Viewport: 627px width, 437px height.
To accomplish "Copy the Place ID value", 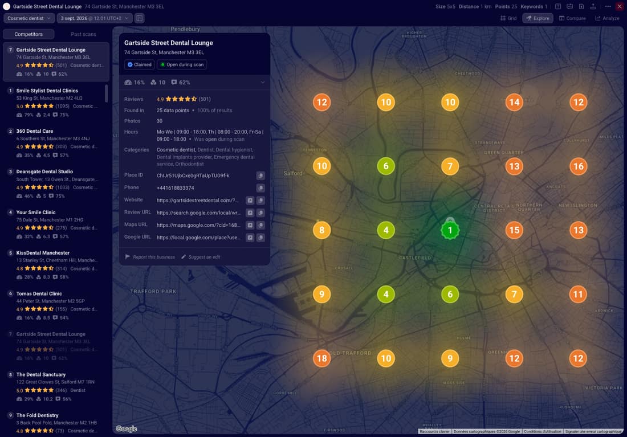I will pos(260,175).
